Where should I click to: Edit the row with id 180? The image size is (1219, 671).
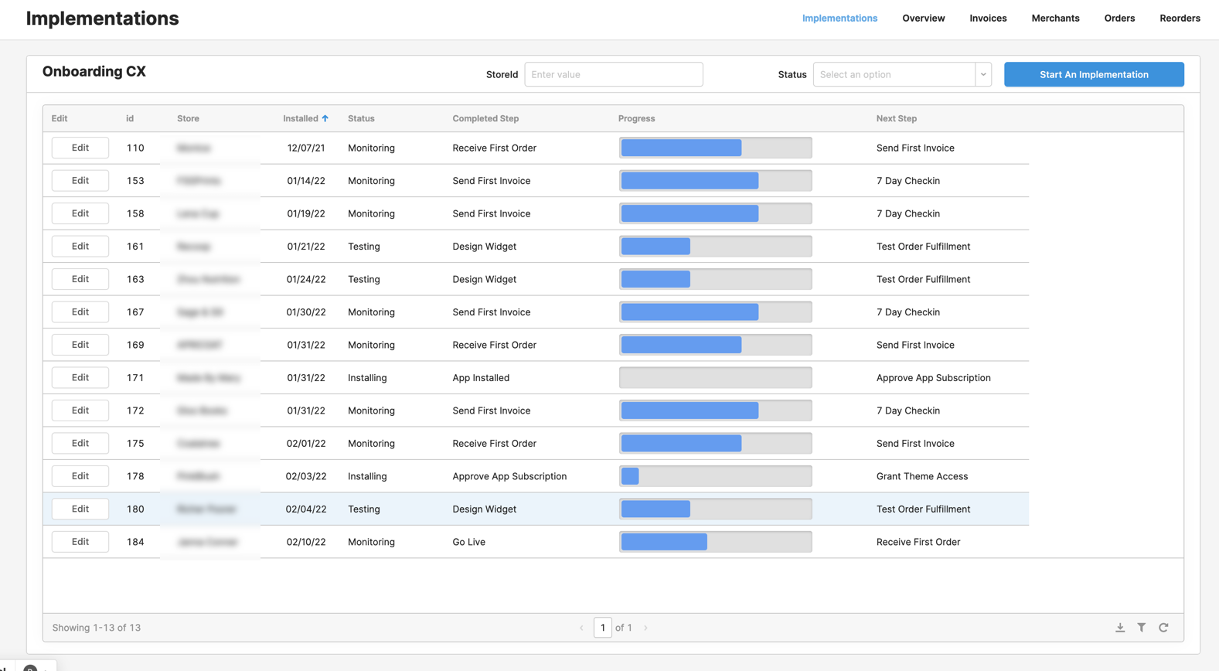pos(80,509)
